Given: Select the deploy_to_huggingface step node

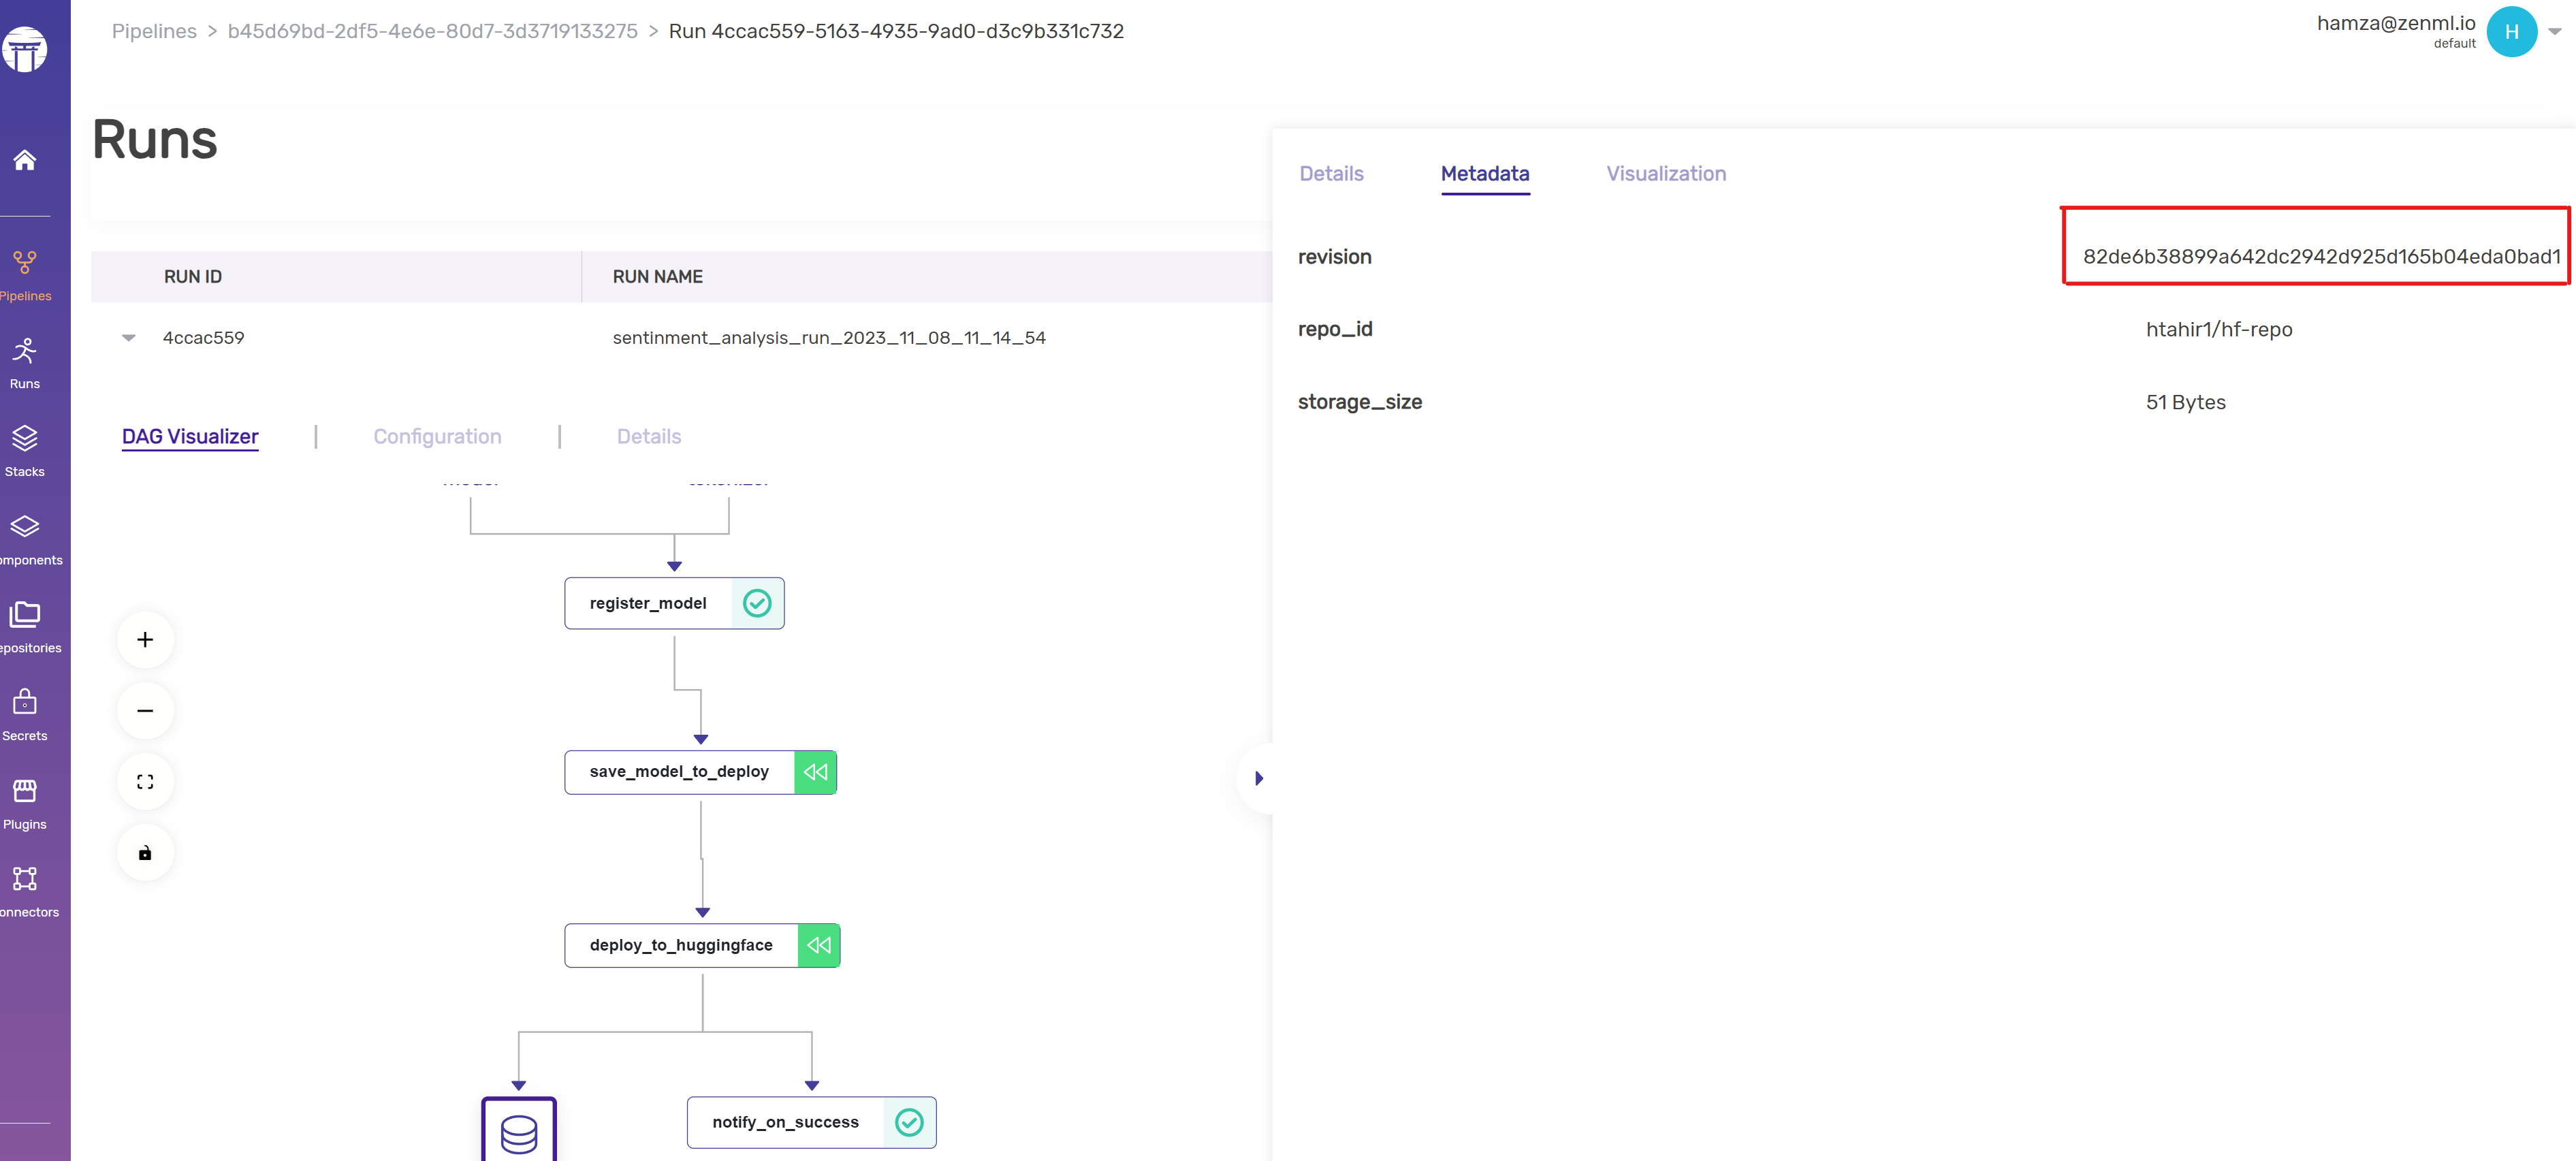Looking at the screenshot, I should coord(682,945).
